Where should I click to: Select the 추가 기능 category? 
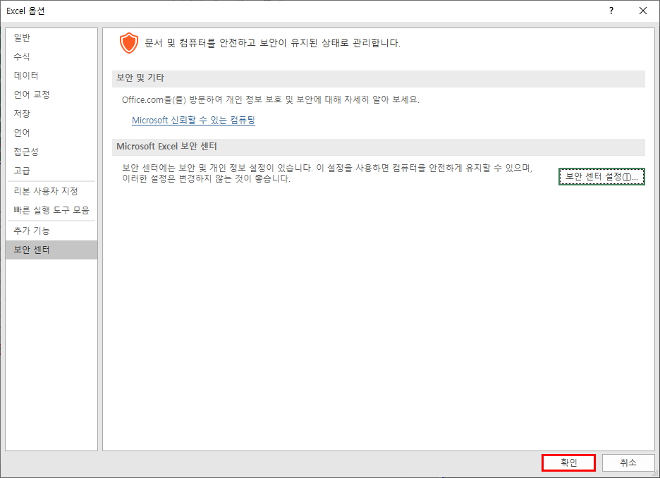point(51,231)
